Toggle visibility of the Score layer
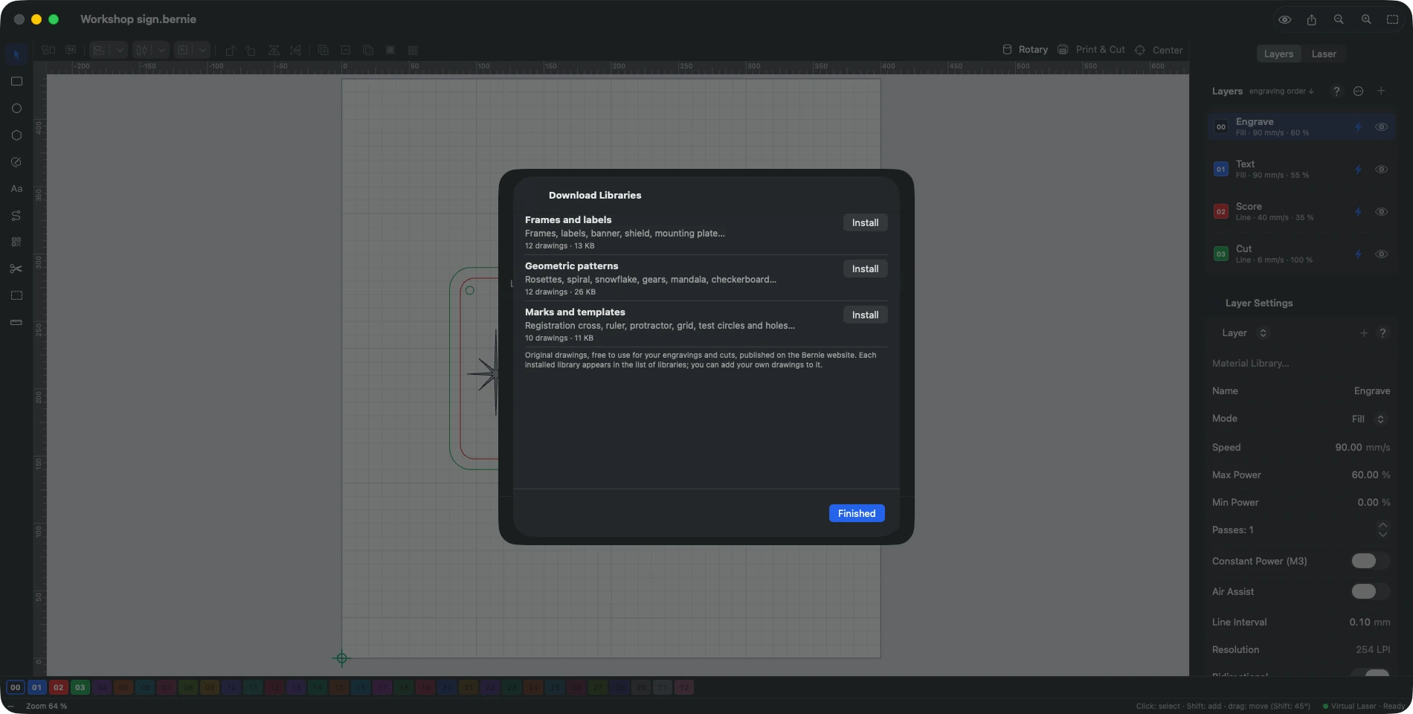1413x714 pixels. (1381, 211)
